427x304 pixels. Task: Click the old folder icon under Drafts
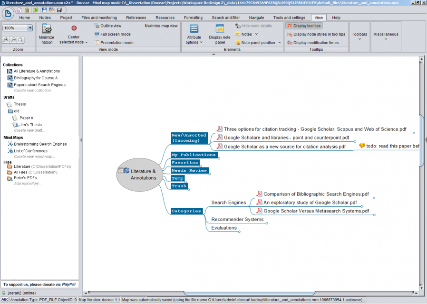click(10, 111)
